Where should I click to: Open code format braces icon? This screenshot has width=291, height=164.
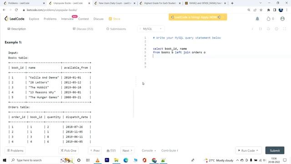click(261, 29)
